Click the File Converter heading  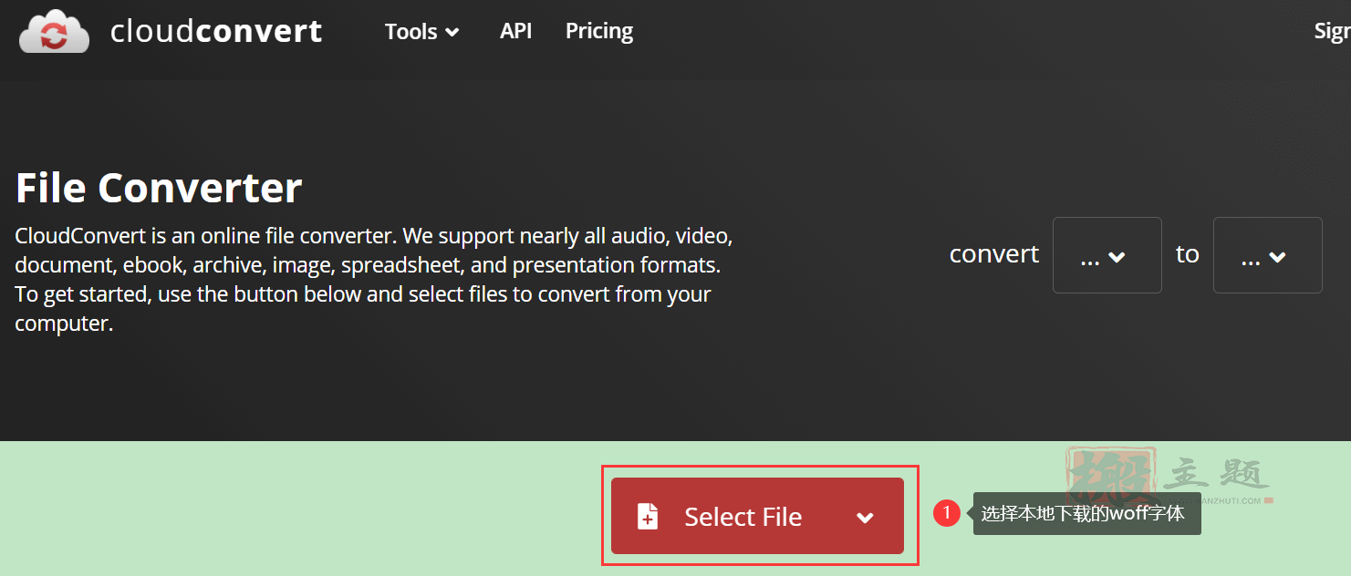(159, 188)
